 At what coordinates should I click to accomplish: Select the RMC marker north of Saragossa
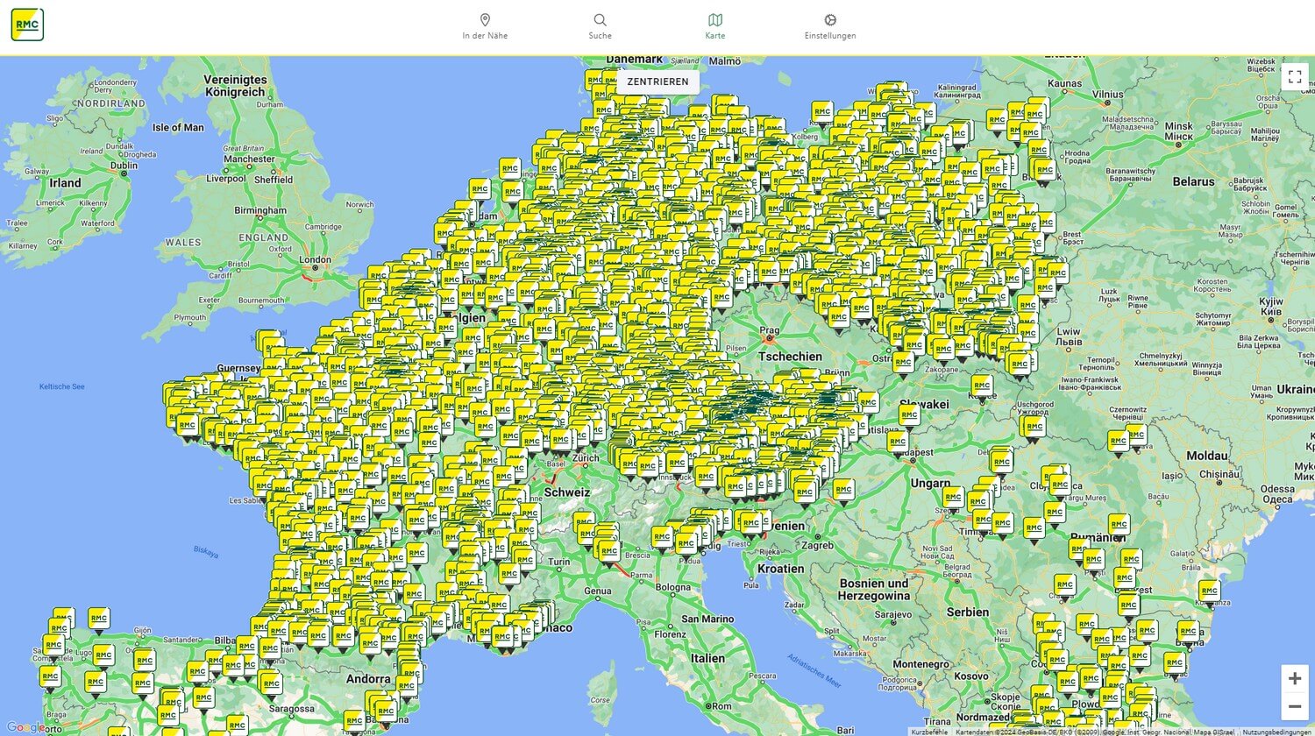[x=271, y=684]
